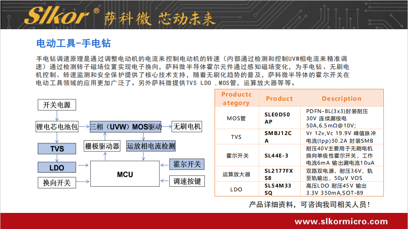
Task: Select the 三相（UVW）MOS驱动 block
Action: point(126,127)
